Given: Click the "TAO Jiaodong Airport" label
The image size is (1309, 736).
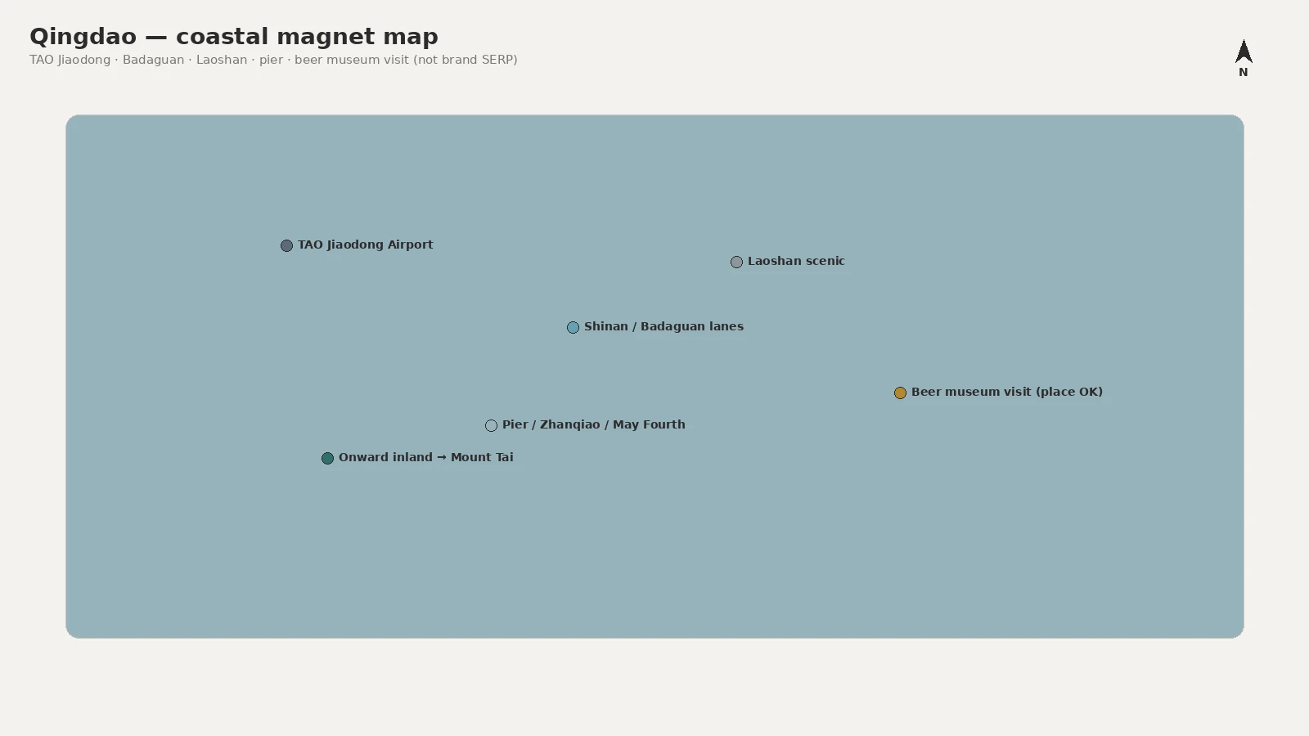Looking at the screenshot, I should [365, 245].
